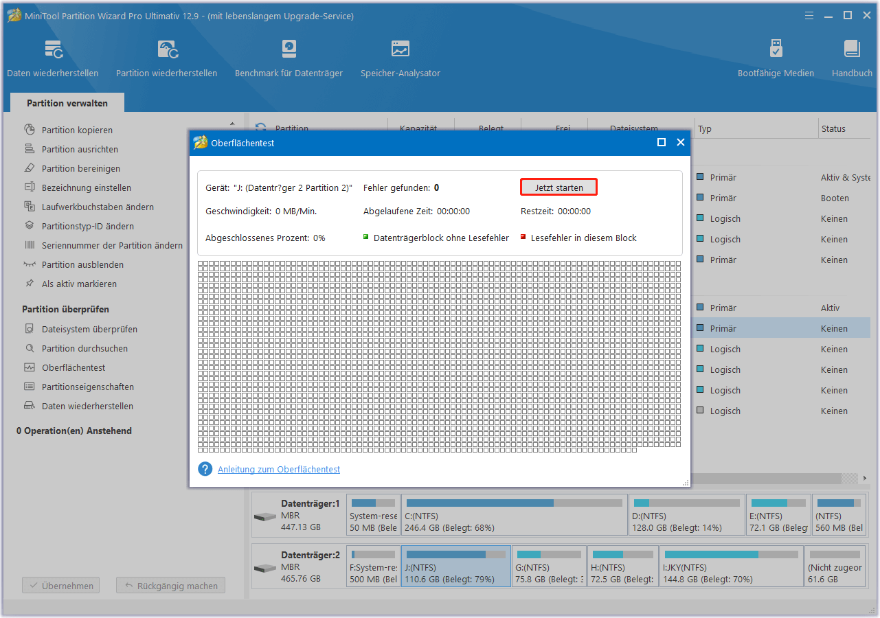The width and height of the screenshot is (880, 618).
Task: Collapse the sidebar section with up arrow
Action: coord(232,124)
